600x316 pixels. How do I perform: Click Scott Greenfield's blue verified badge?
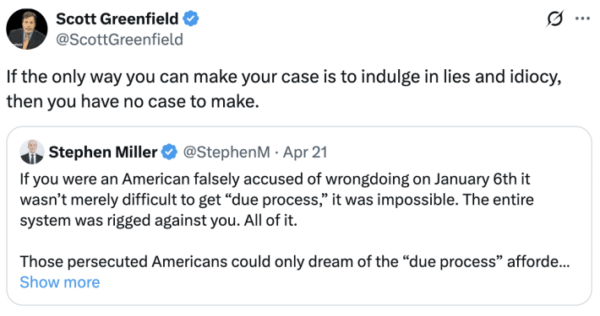(191, 19)
